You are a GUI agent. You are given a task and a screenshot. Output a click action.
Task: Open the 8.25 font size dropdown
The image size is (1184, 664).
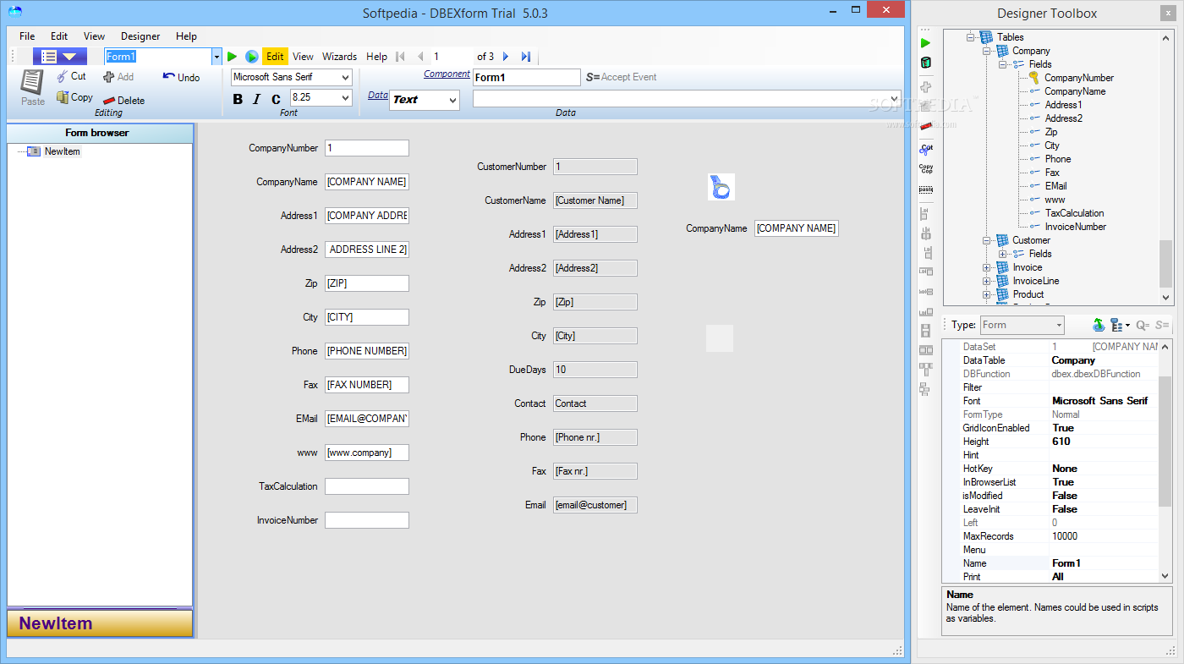tap(345, 98)
